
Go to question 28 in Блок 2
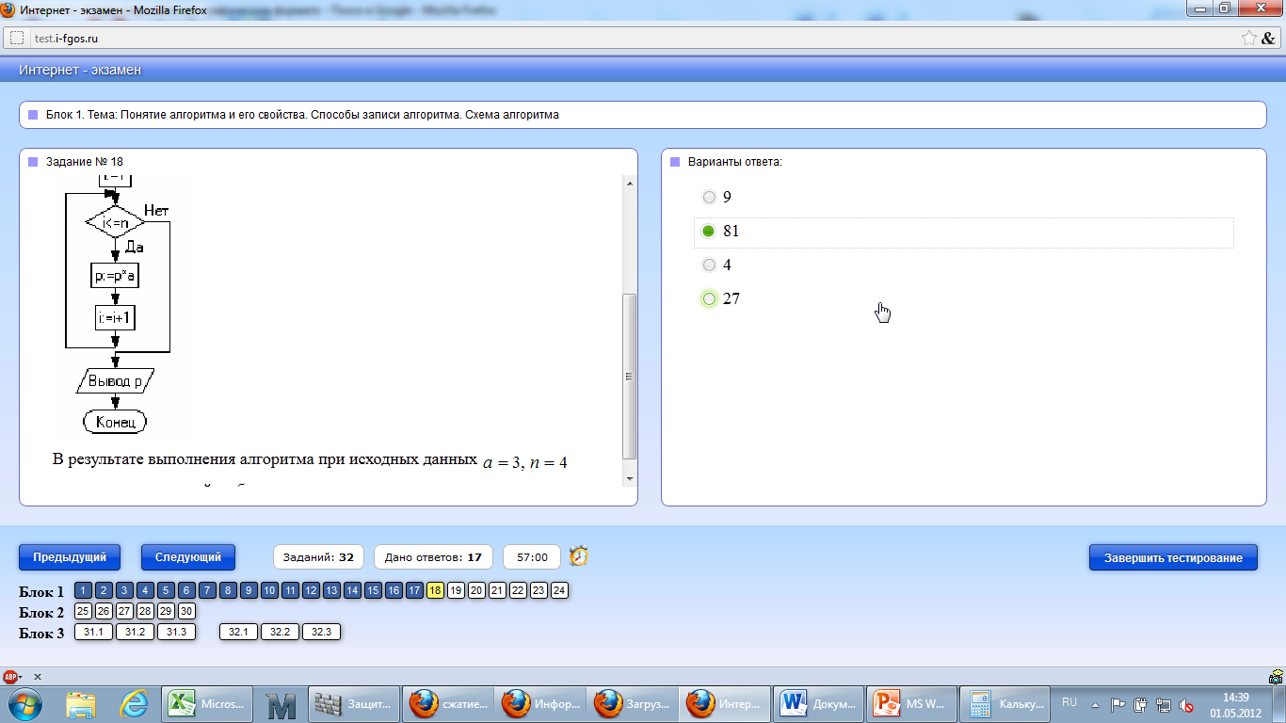point(145,611)
